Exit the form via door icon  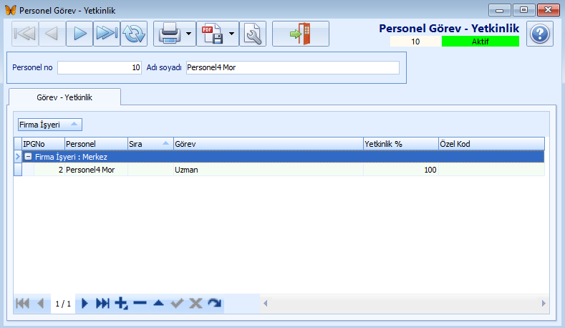click(x=301, y=34)
